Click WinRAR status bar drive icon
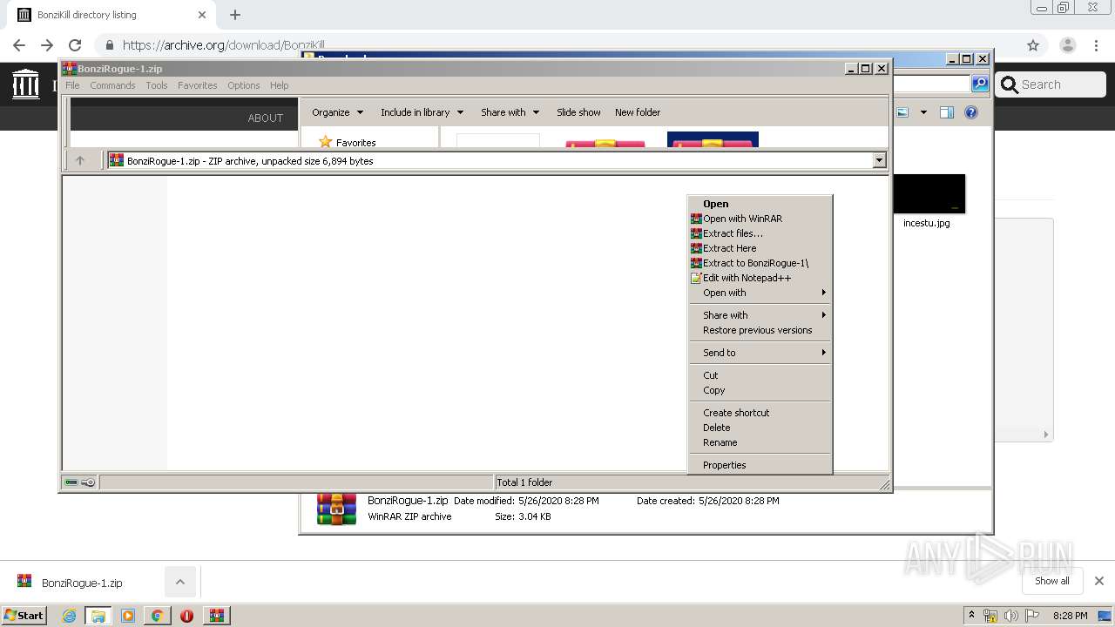 (71, 482)
